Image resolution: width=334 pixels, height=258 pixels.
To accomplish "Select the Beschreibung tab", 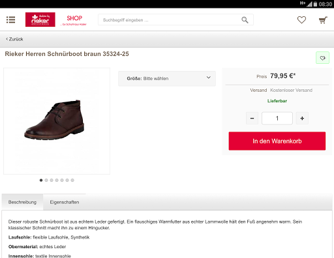I will point(22,202).
